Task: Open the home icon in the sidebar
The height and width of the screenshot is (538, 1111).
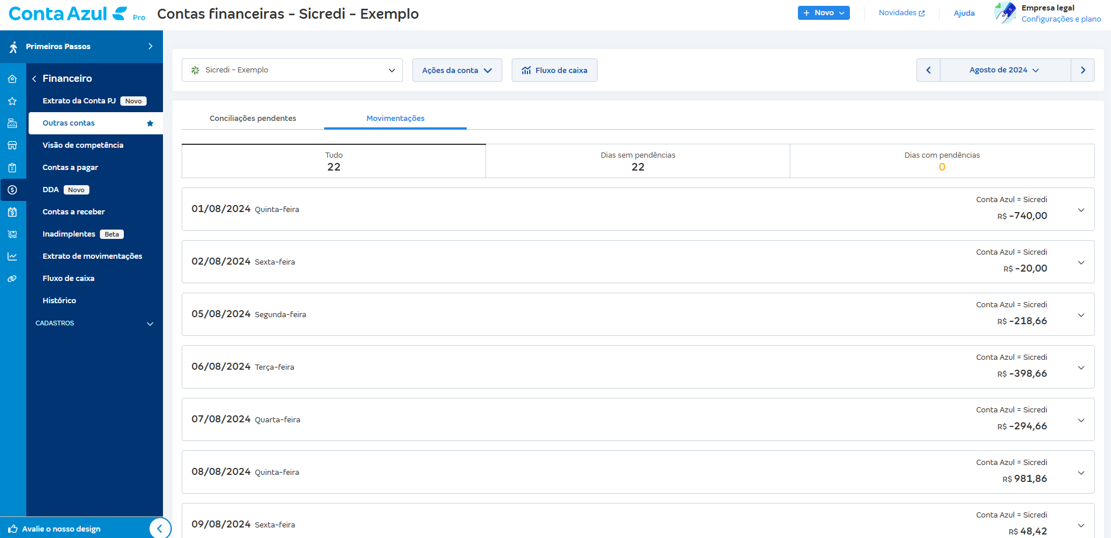Action: tap(12, 79)
